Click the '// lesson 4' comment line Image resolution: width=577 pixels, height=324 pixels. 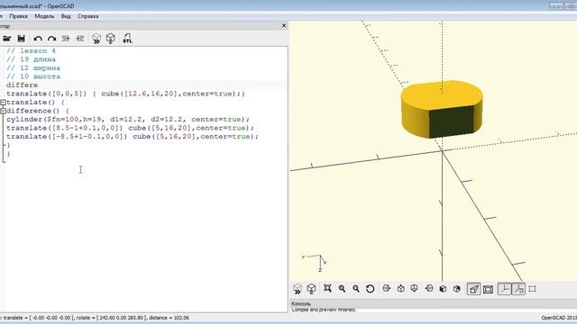31,50
